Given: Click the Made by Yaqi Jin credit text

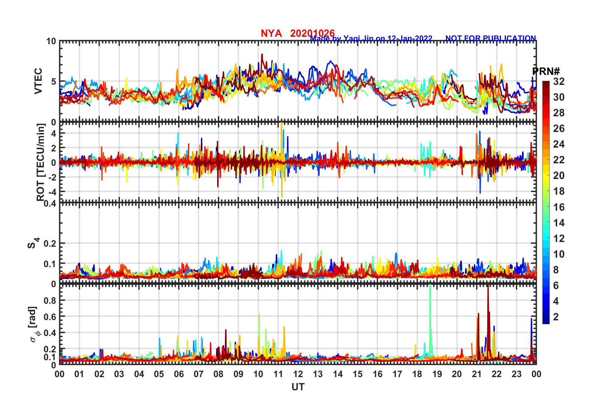Looking at the screenshot, I should click(x=371, y=39).
